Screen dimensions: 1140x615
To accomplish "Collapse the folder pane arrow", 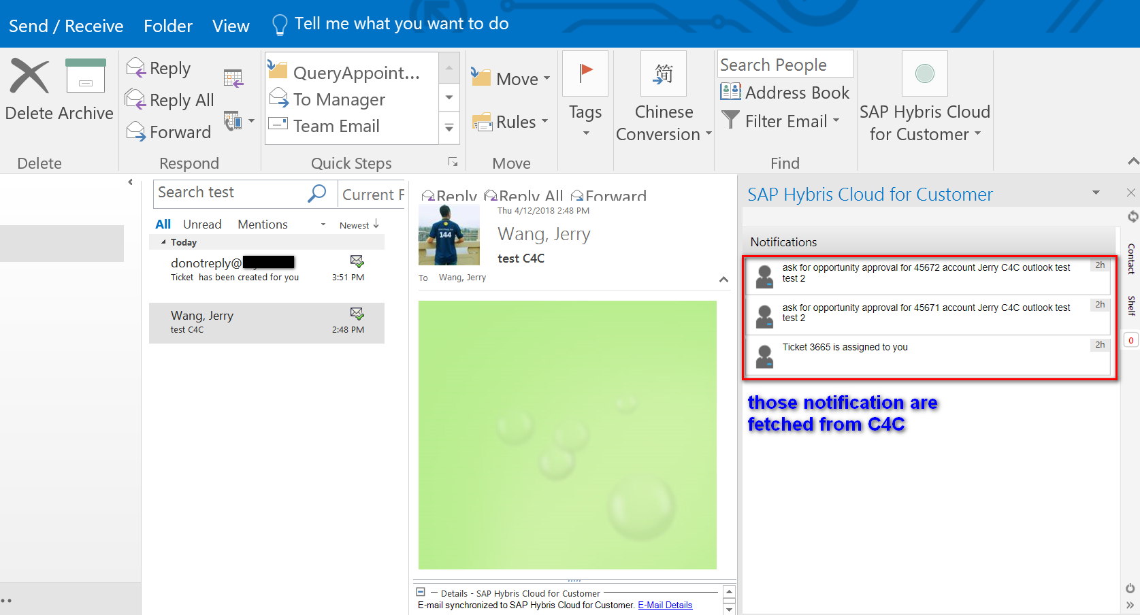I will pyautogui.click(x=130, y=182).
